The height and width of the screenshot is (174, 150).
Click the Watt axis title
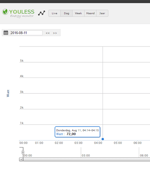8,93
